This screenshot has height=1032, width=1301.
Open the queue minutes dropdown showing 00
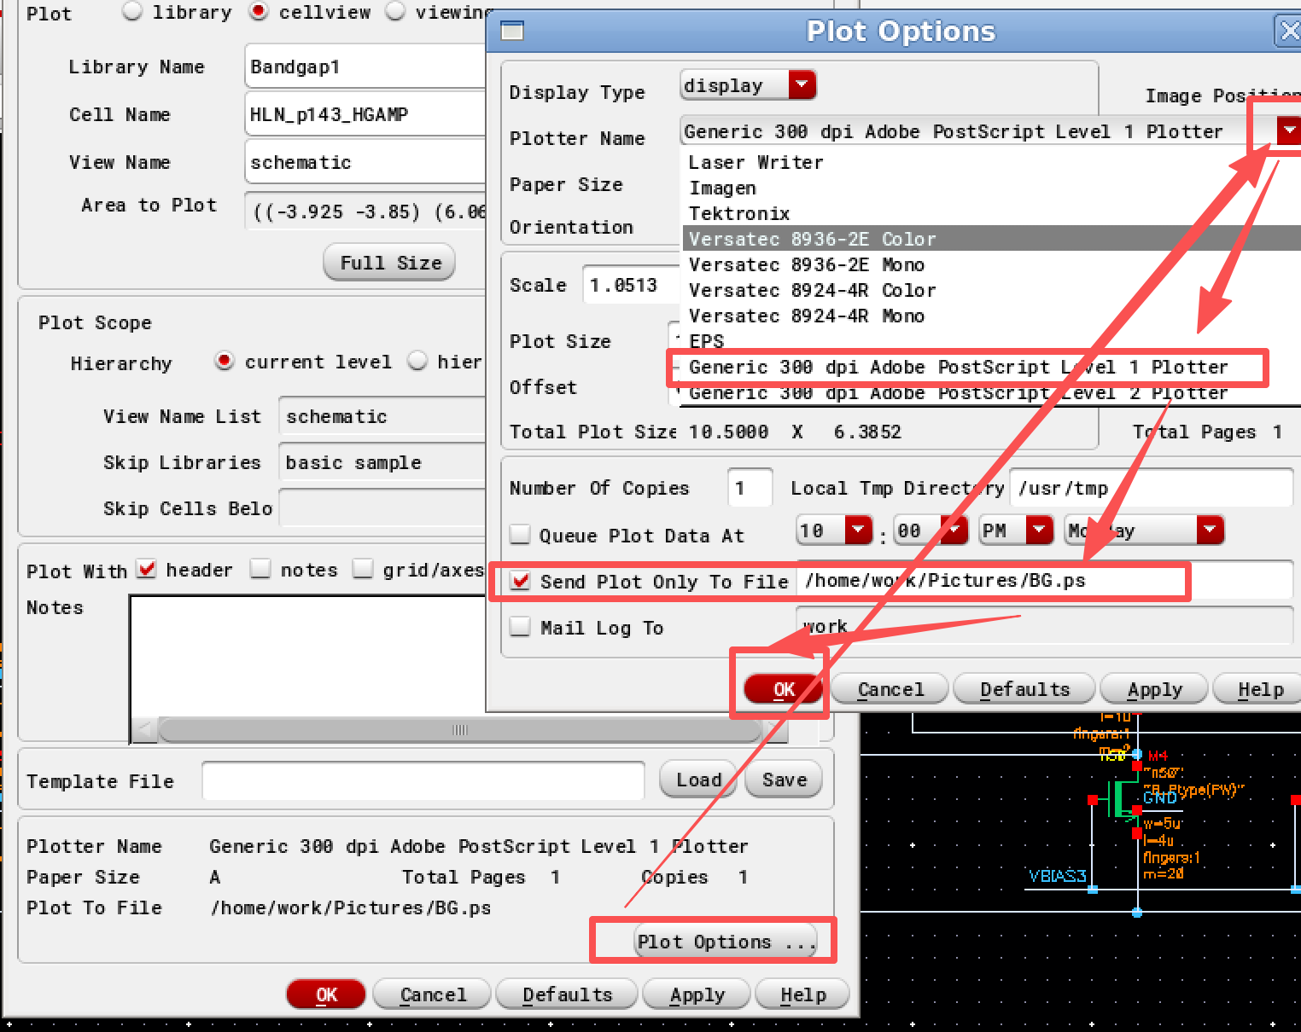click(954, 530)
